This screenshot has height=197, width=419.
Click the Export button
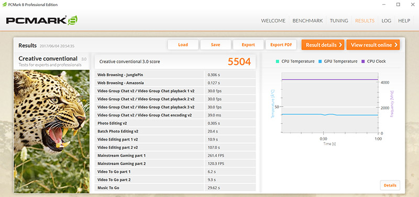tap(248, 45)
